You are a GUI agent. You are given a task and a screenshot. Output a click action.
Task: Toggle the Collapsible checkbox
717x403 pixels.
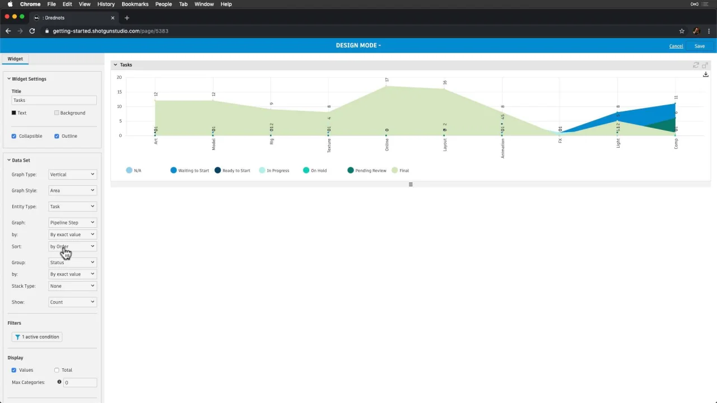tap(14, 136)
